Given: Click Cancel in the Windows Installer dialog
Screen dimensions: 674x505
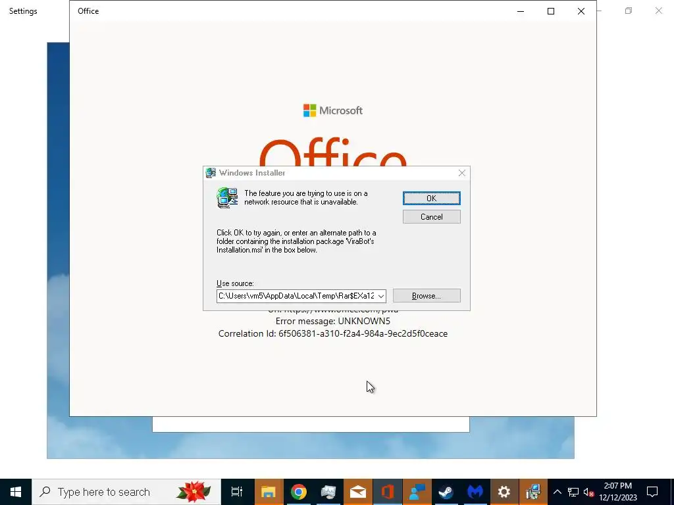Looking at the screenshot, I should click(432, 217).
